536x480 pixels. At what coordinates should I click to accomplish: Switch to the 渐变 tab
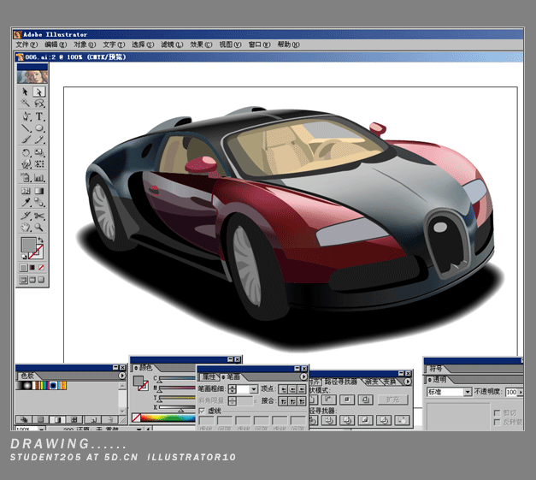tap(372, 382)
